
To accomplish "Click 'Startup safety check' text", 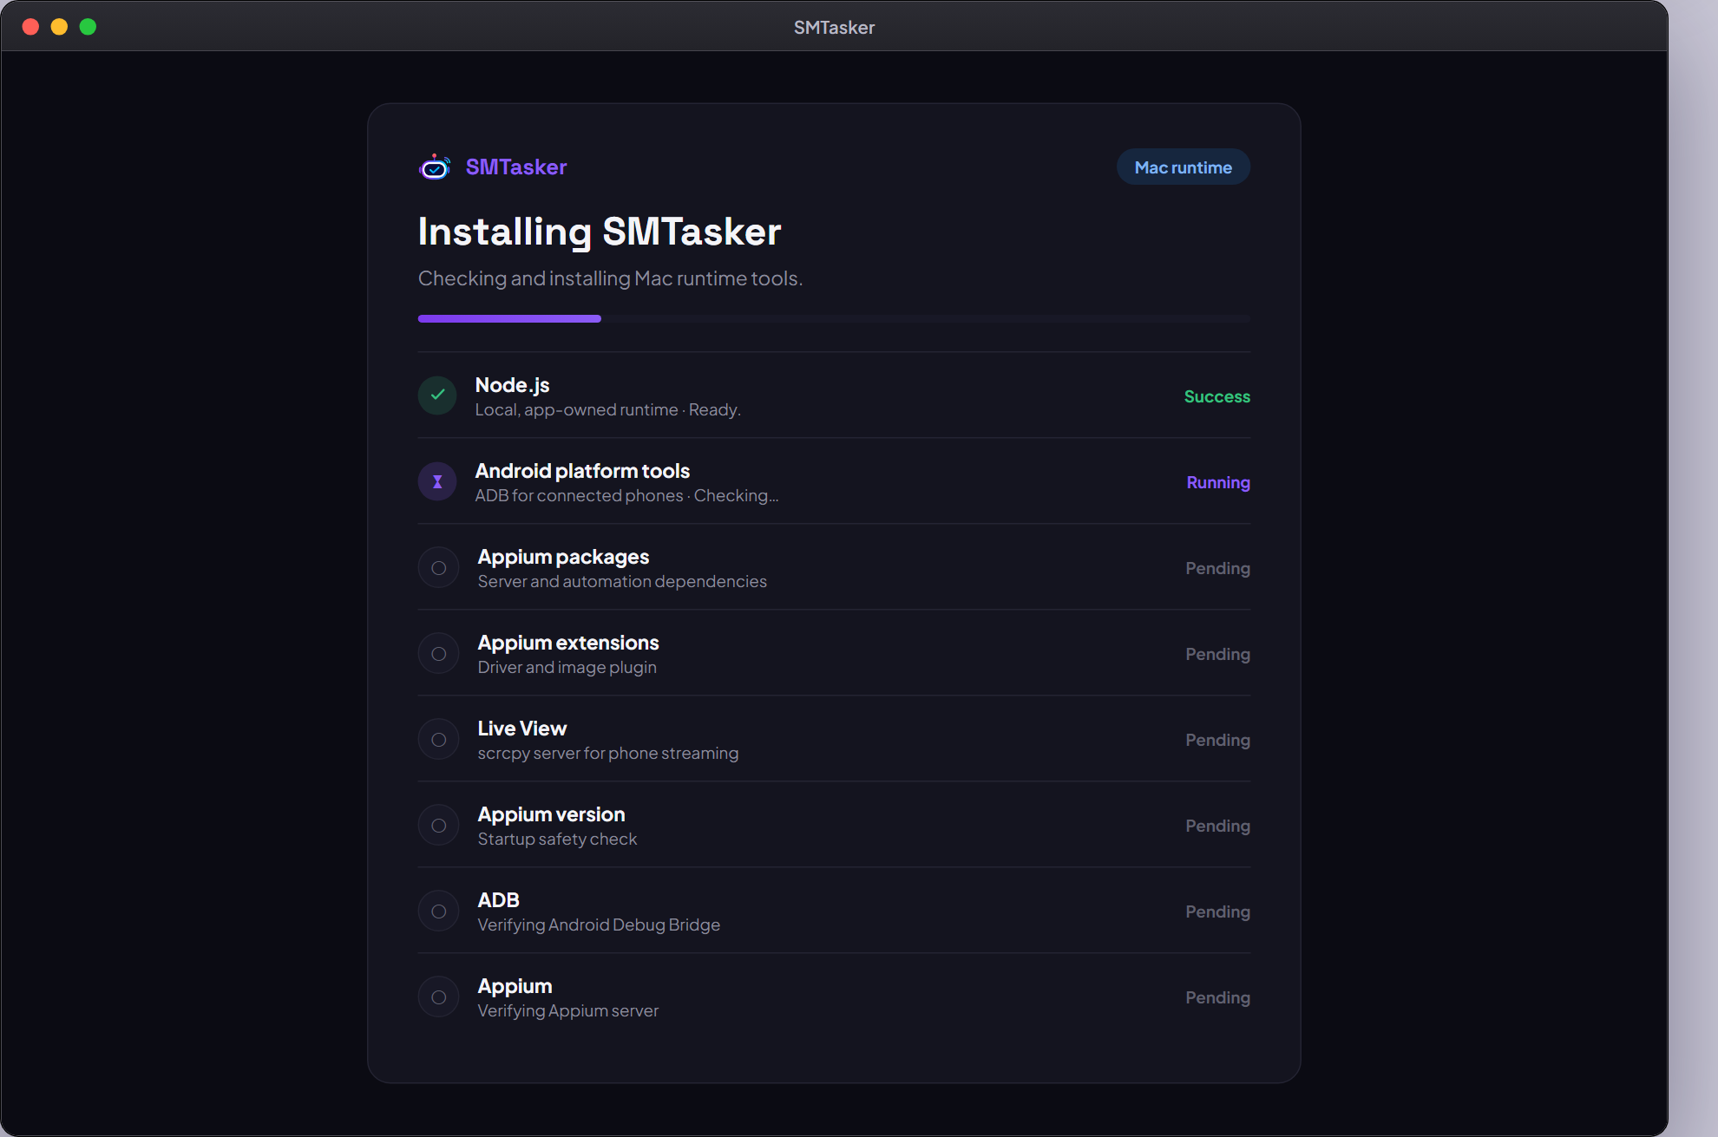I will pyautogui.click(x=557, y=839).
